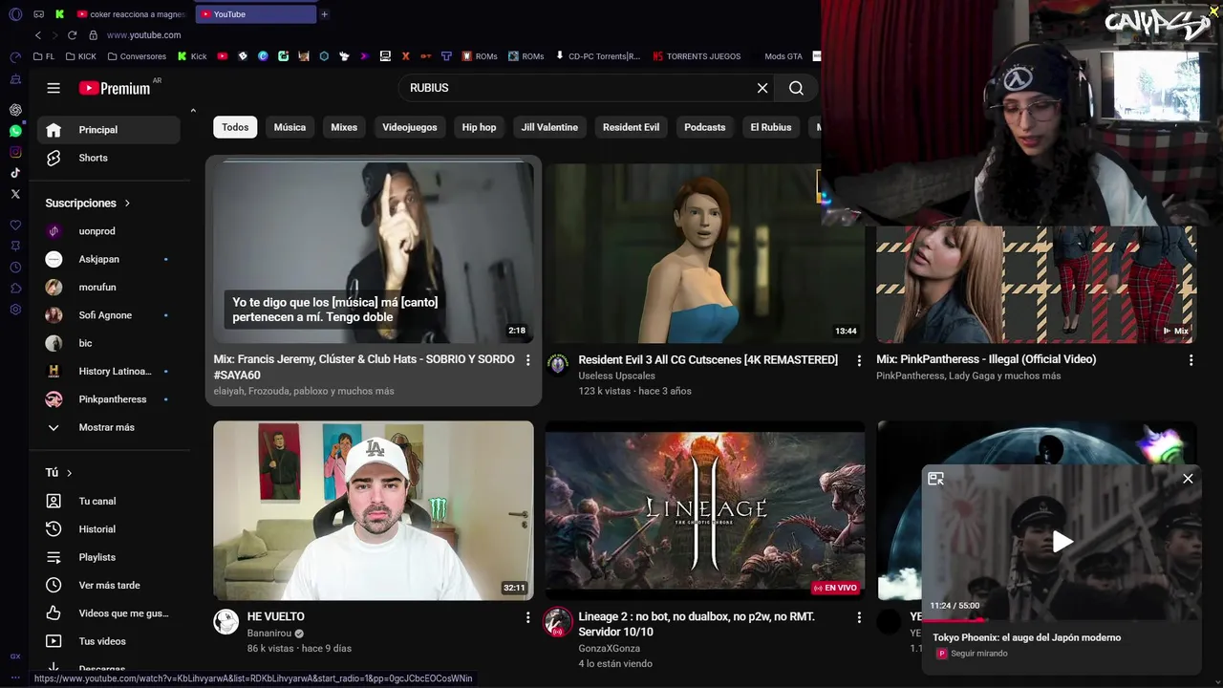Open ChatGPT in the Opera sidebar
1223x688 pixels.
click(15, 110)
